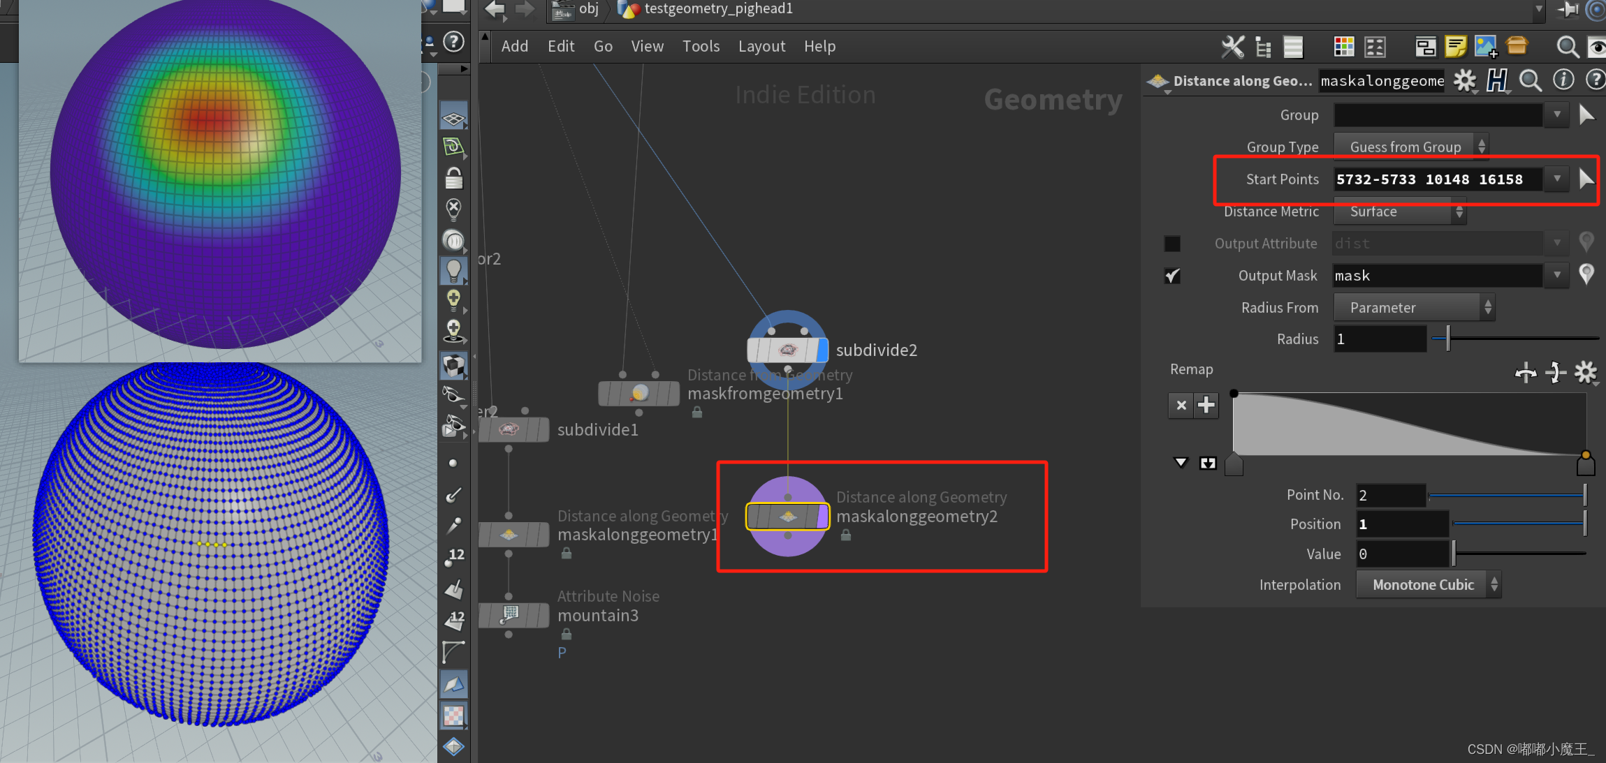Click the Radius slider track
The height and width of the screenshot is (763, 1606).
(x=1514, y=339)
